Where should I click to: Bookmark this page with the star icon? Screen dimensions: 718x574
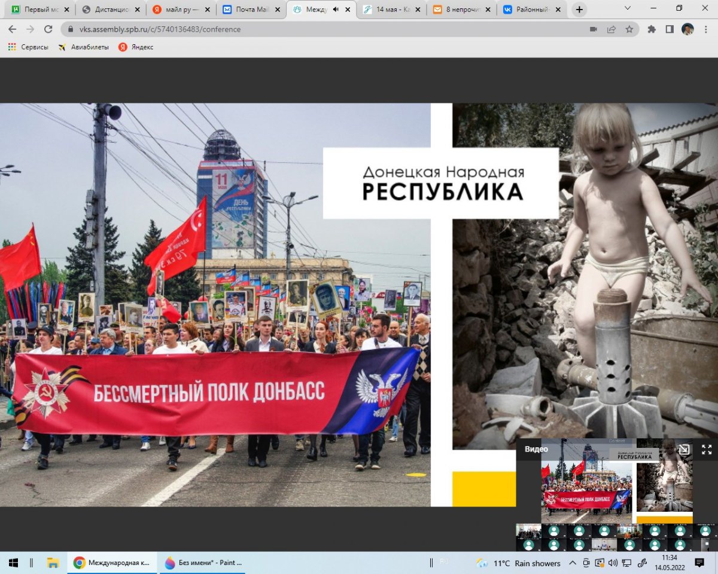click(629, 29)
